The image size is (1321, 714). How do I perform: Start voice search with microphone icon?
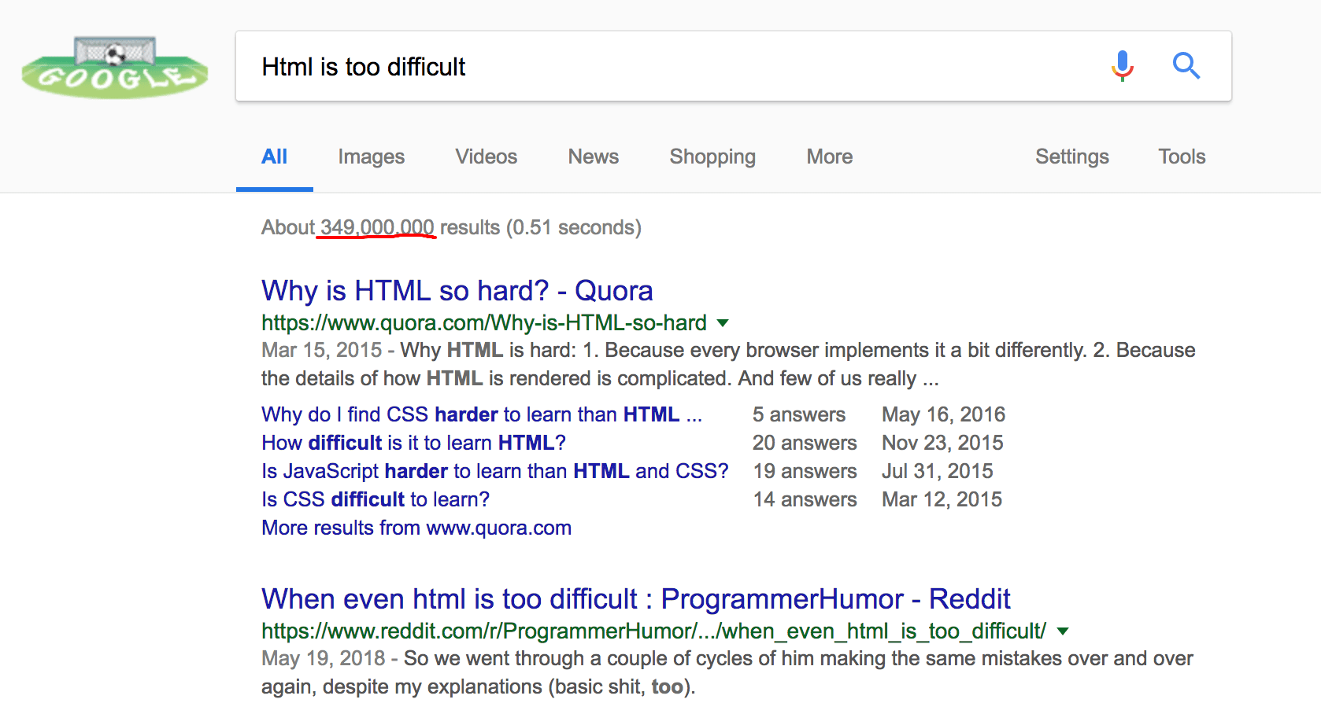pyautogui.click(x=1123, y=66)
